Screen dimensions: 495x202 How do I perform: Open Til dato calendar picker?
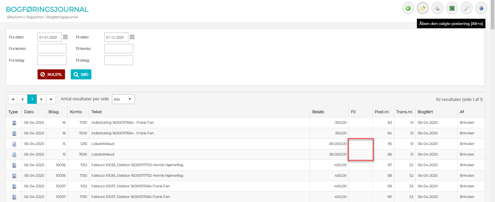(132, 37)
